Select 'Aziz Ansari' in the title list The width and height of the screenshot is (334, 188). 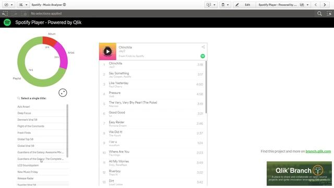pyautogui.click(x=42, y=107)
